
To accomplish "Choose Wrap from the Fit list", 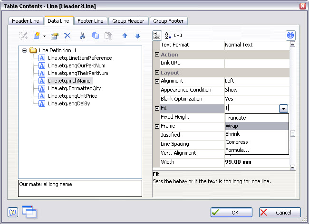I will [257, 126].
